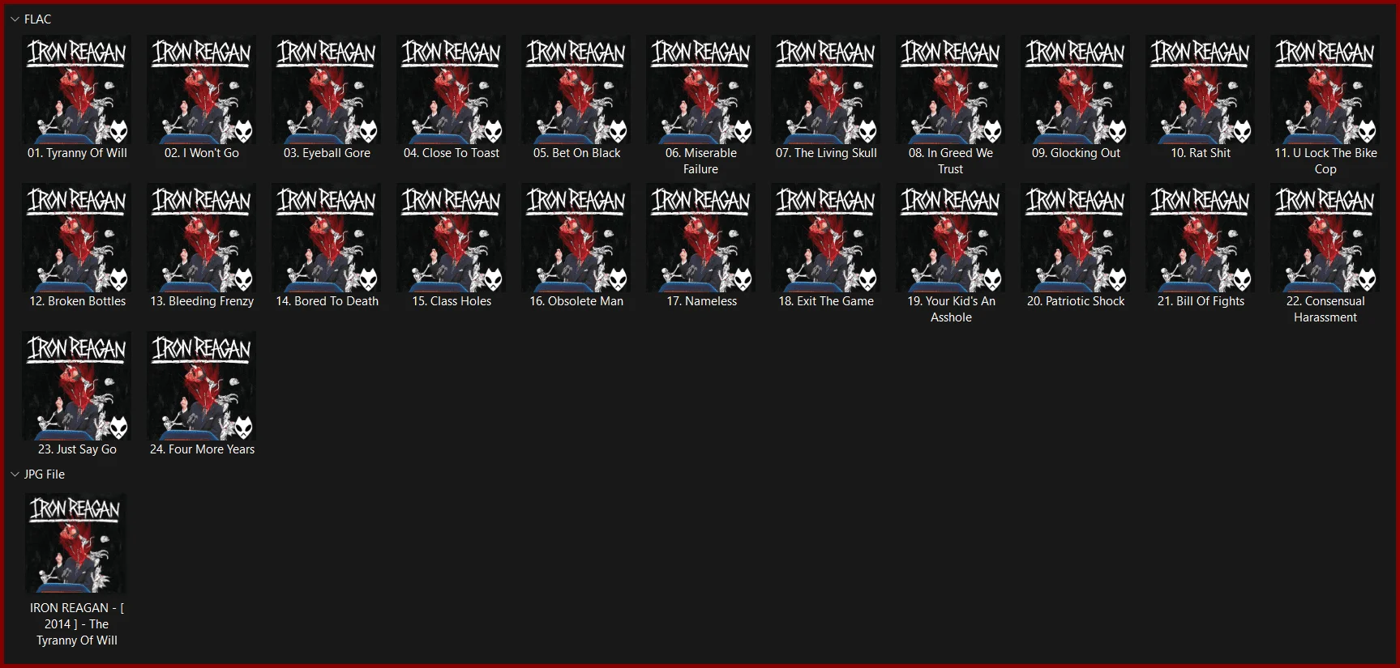
Task: Select the 20. Patriotic Shock thumbnail
Action: click(1076, 238)
